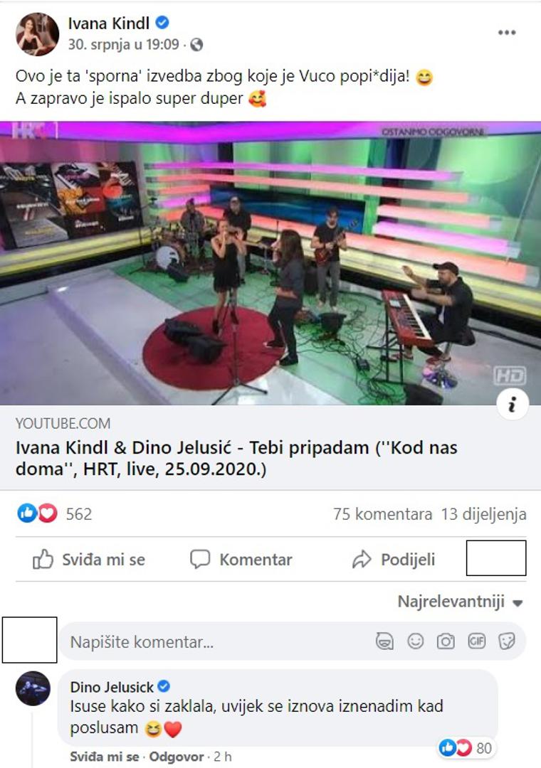
Task: Open the YouTube video thumbnail preview
Action: point(270,263)
